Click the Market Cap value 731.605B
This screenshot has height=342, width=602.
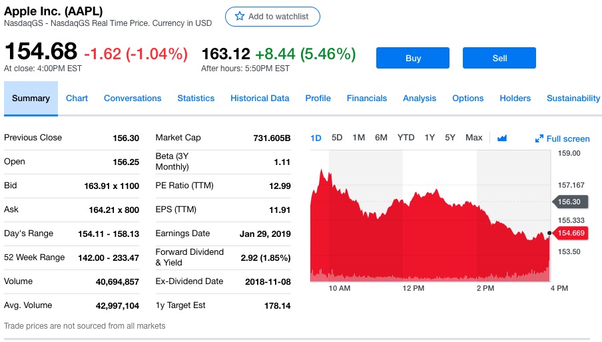[272, 138]
